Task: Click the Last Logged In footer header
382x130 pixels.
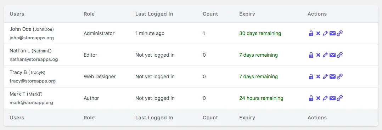Action: click(x=154, y=118)
